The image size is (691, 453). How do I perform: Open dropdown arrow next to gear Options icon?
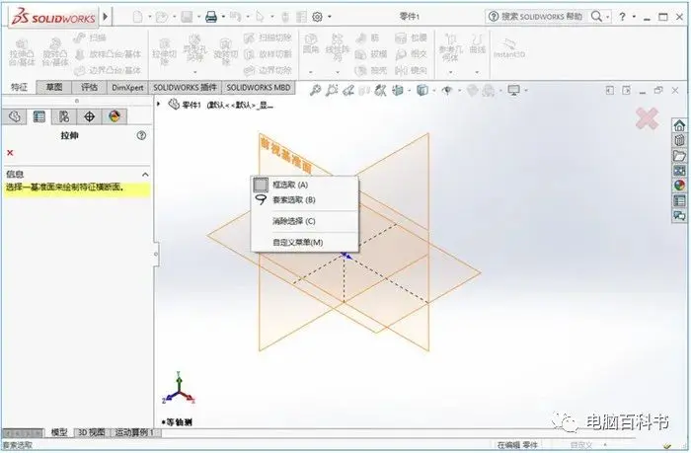(329, 17)
